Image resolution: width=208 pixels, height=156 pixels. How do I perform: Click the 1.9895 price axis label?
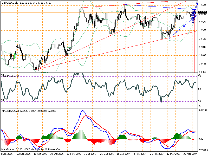(203, 5)
